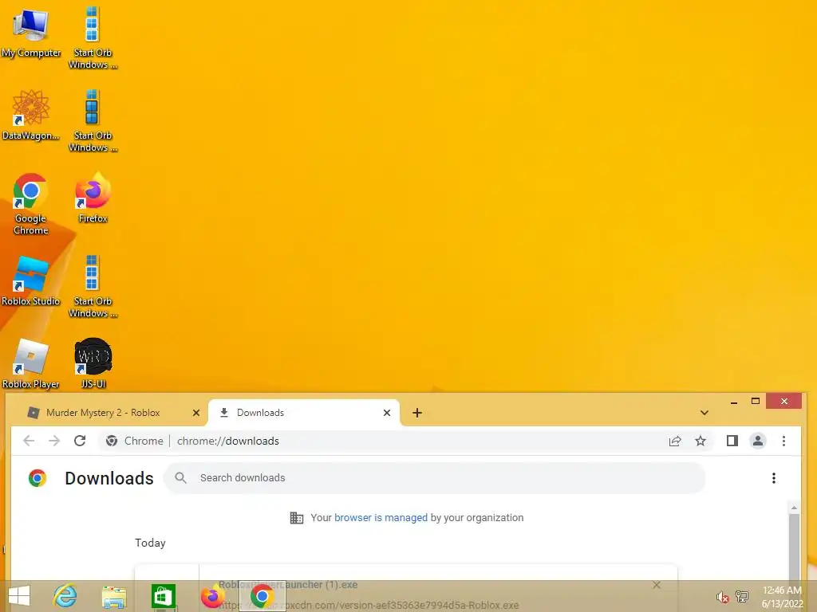Open Downloads page more actions menu
817x612 pixels.
[x=774, y=478]
